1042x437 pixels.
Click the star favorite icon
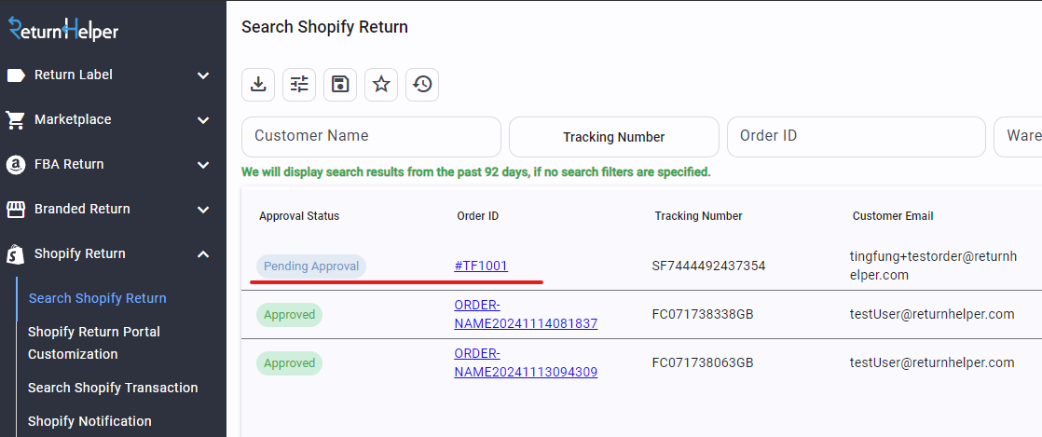click(381, 85)
